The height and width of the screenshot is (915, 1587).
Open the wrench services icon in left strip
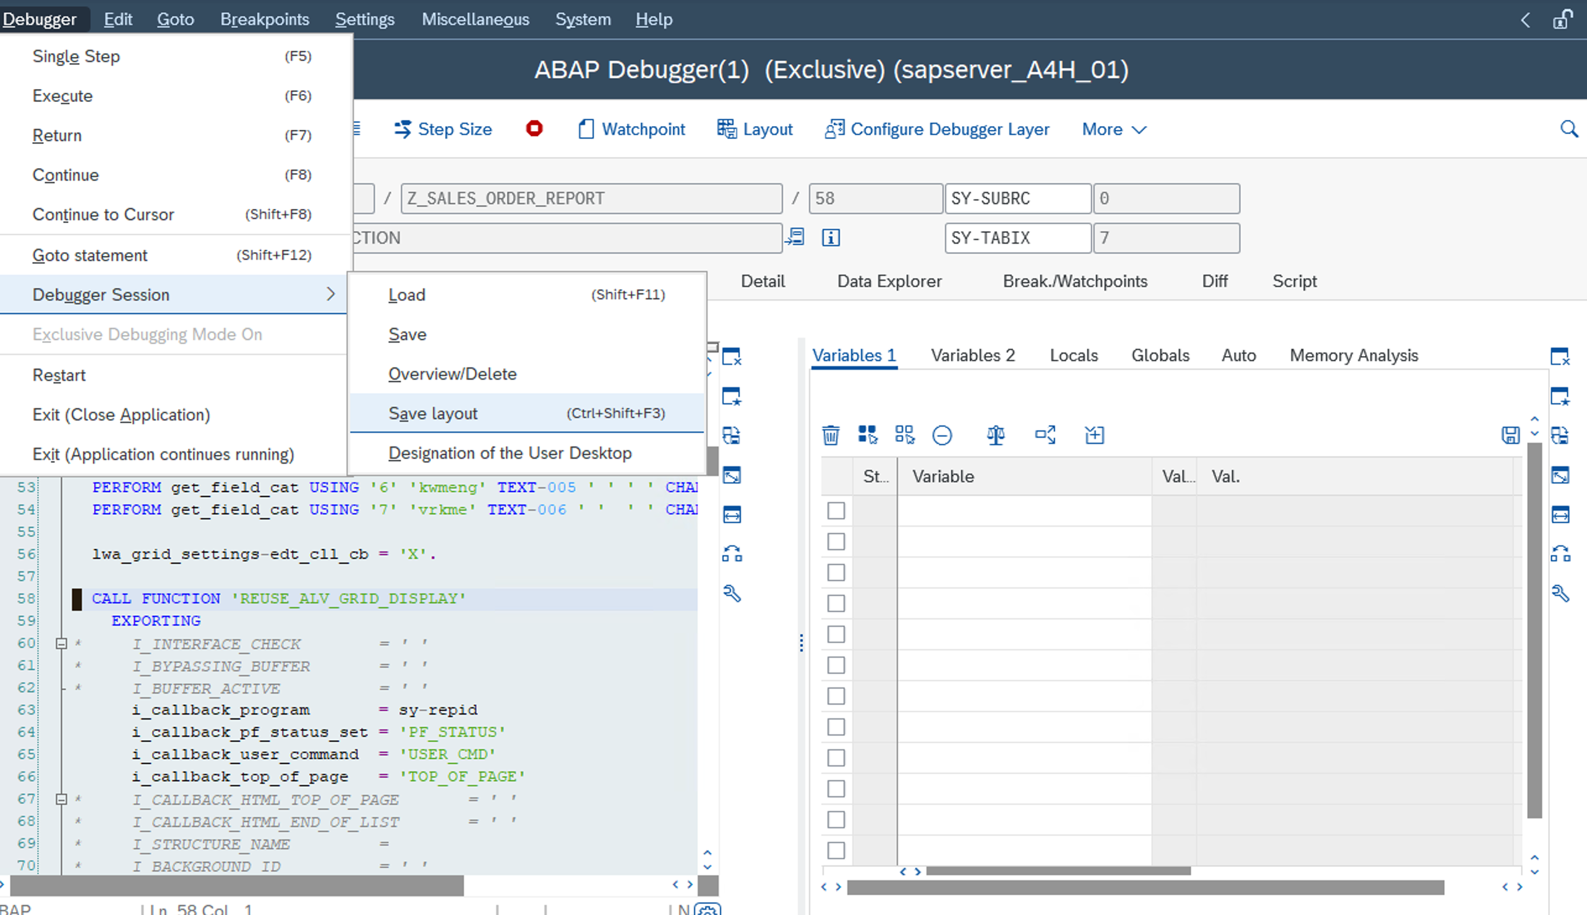[732, 594]
